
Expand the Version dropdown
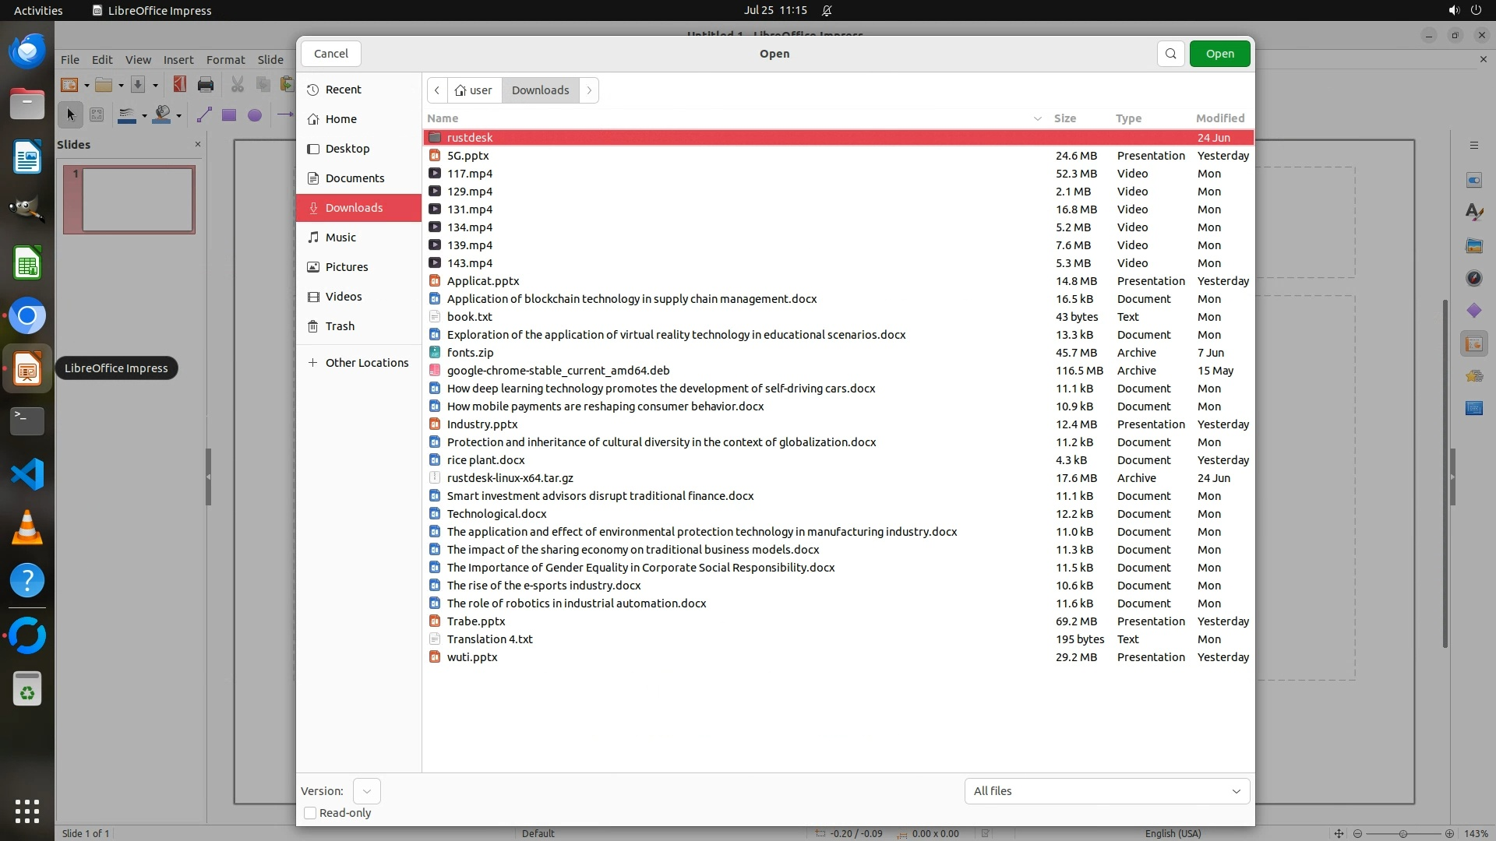click(x=366, y=791)
